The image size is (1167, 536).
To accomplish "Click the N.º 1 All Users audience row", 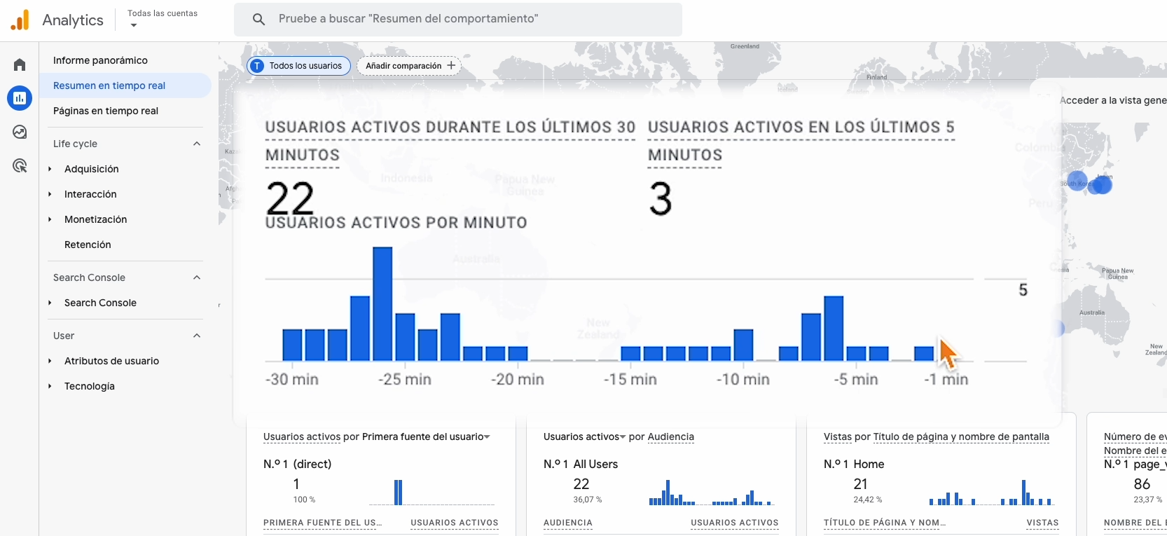I will click(x=581, y=464).
